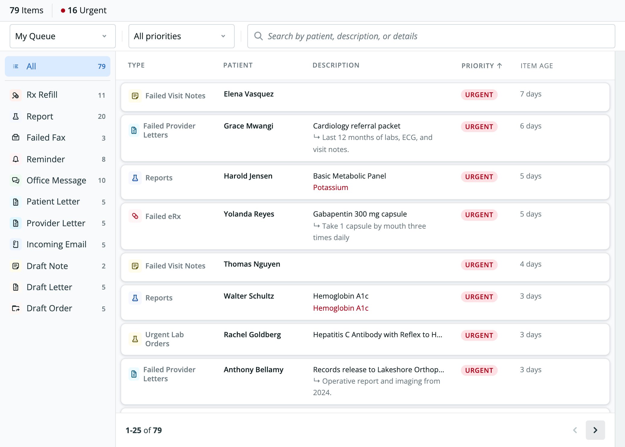Open the All priorities dropdown
Viewport: 625px width, 447px height.
click(x=182, y=36)
